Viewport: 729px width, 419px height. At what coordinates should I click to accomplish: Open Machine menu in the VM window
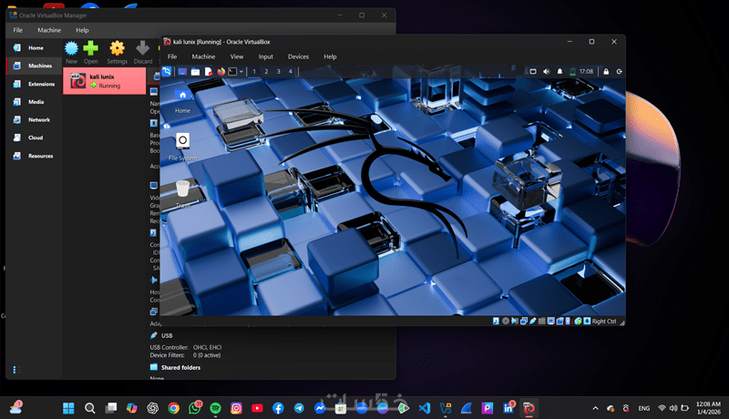tap(203, 56)
